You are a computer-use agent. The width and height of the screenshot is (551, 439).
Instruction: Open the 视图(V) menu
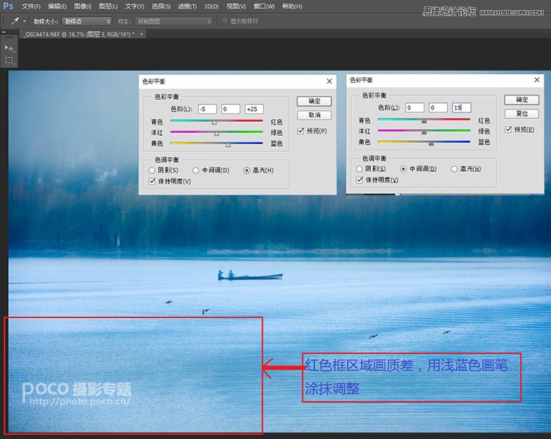point(236,7)
